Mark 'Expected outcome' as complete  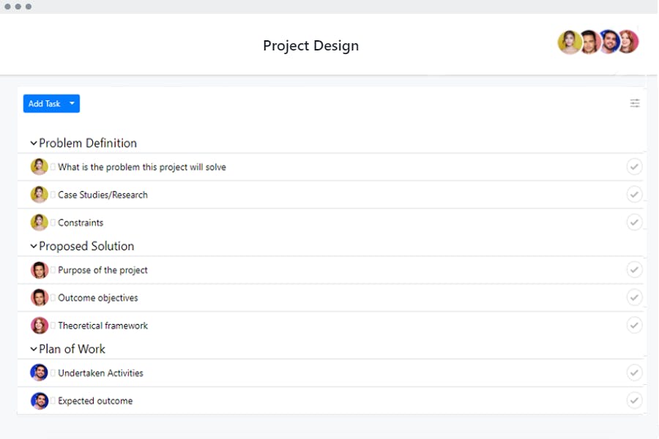pyautogui.click(x=634, y=400)
